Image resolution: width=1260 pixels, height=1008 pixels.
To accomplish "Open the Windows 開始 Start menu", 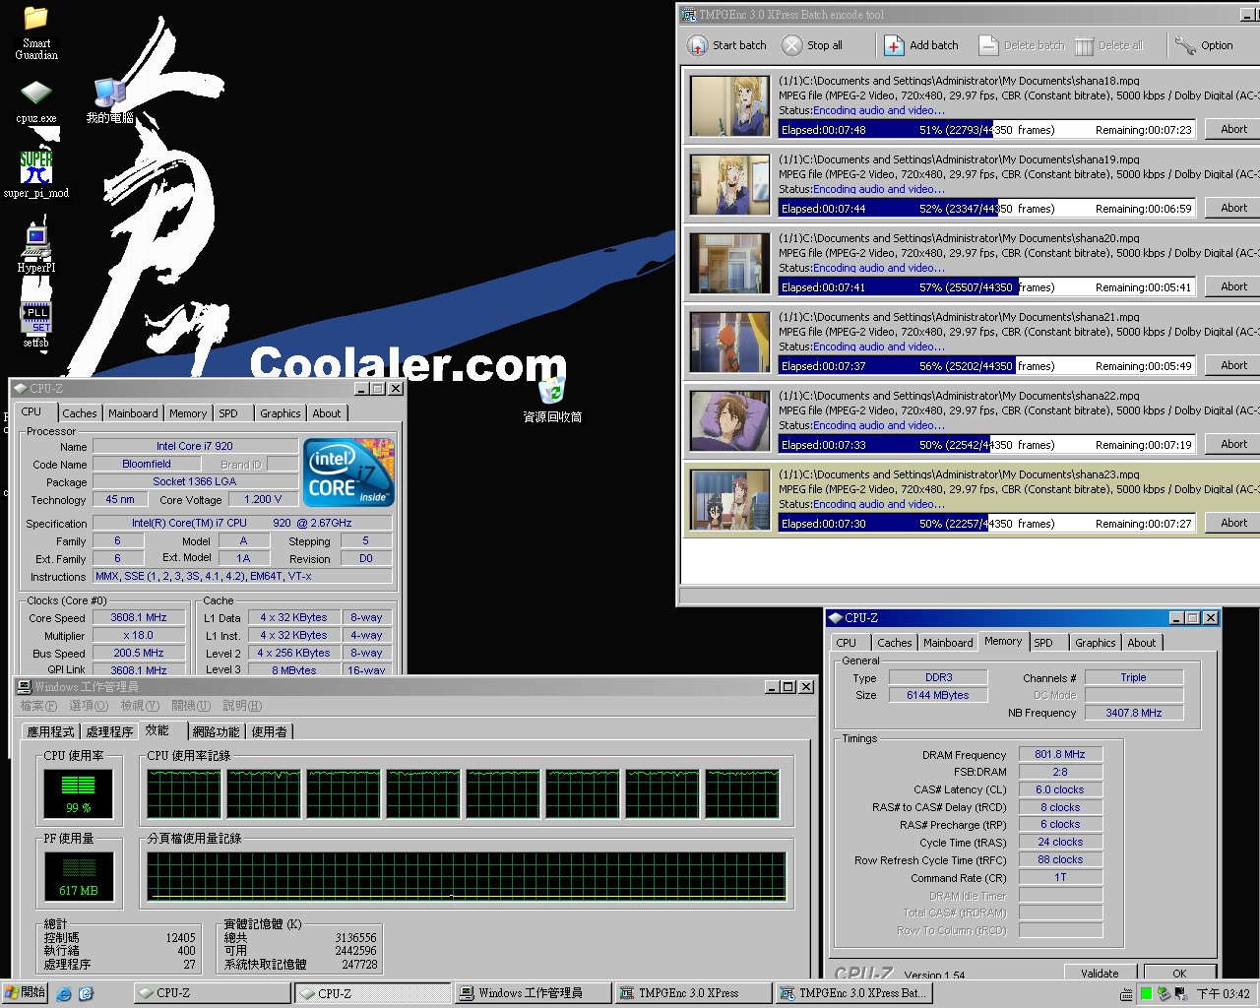I will 25,992.
